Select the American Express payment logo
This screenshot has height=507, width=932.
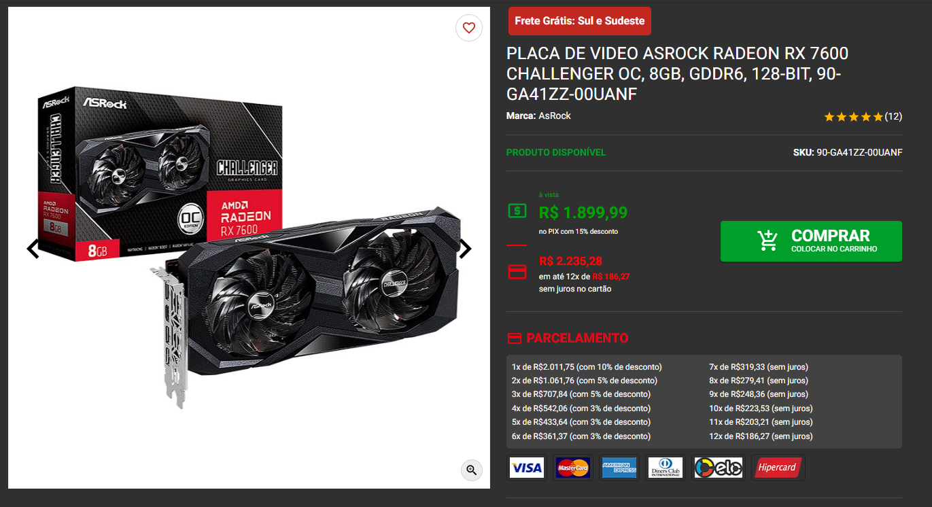(x=619, y=468)
